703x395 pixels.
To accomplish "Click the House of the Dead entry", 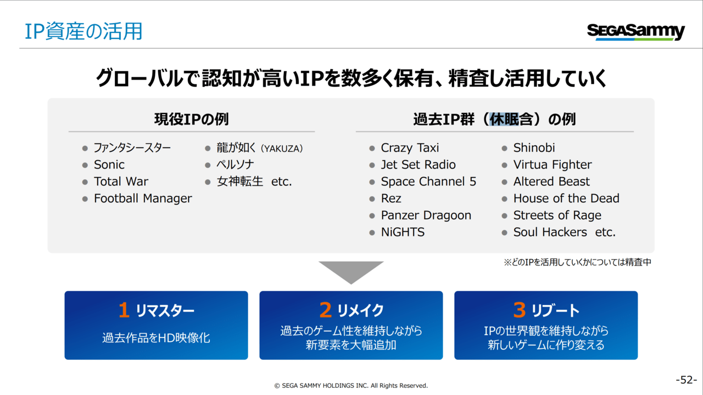I will click(x=566, y=199).
